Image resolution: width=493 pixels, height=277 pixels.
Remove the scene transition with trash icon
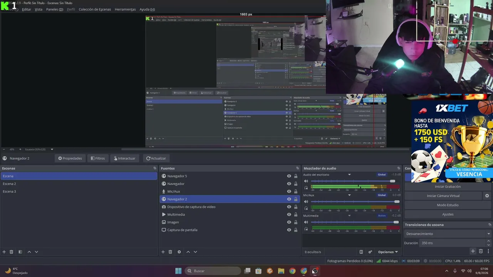tap(481, 251)
